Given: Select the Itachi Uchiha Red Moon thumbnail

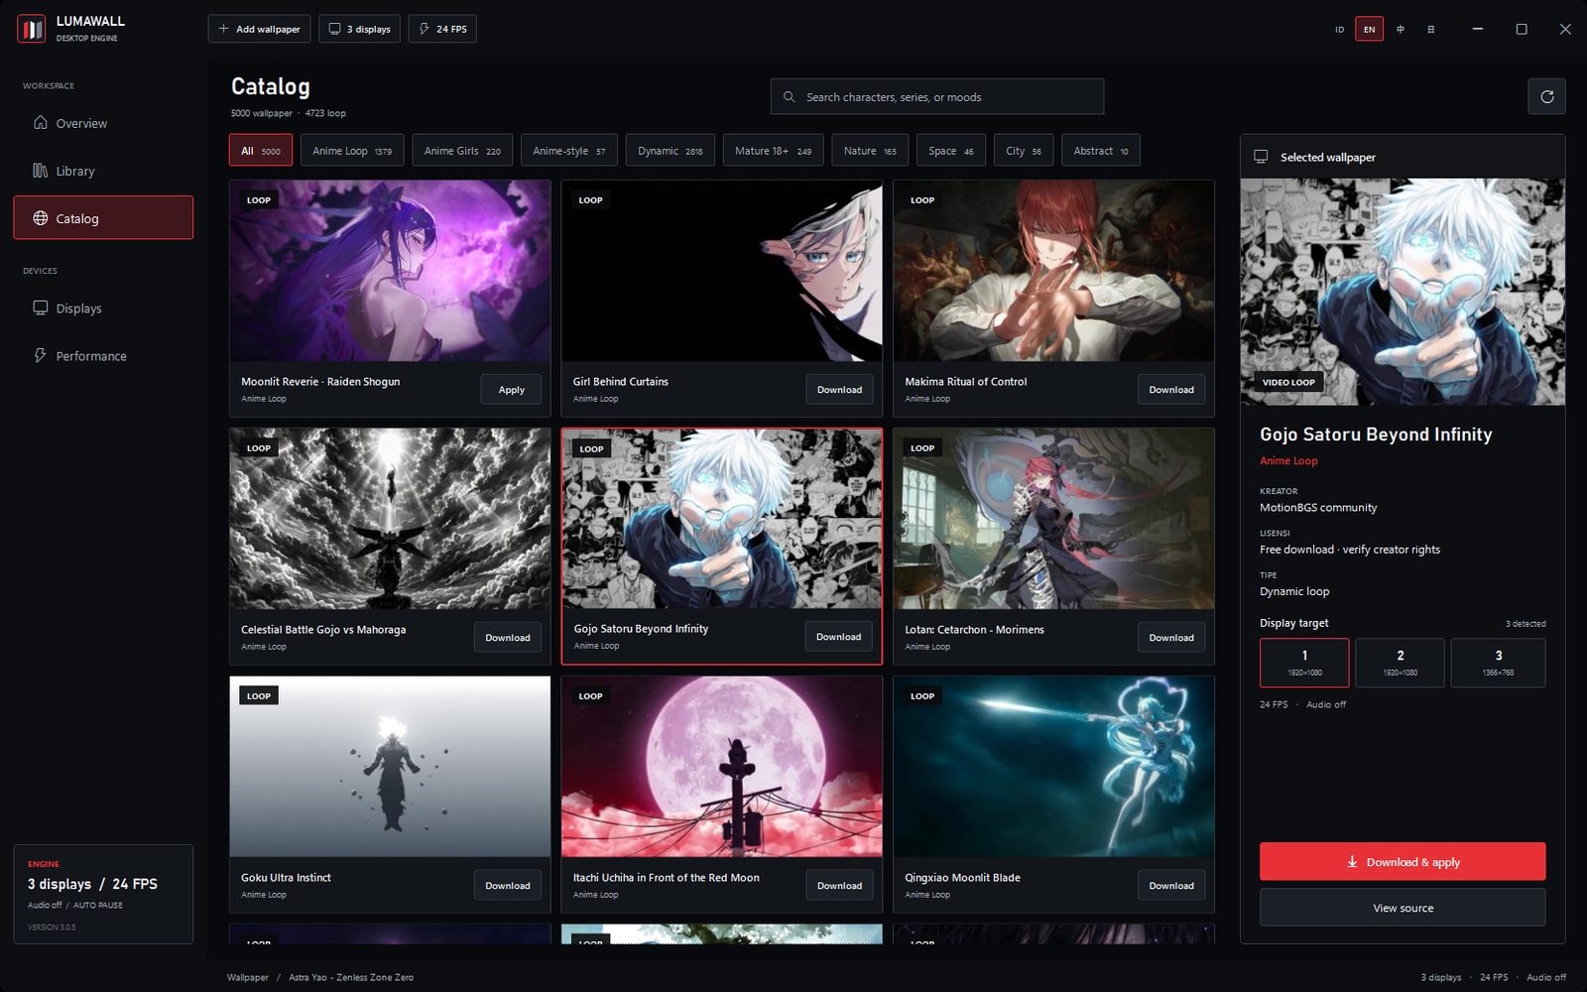Looking at the screenshot, I should tap(722, 767).
